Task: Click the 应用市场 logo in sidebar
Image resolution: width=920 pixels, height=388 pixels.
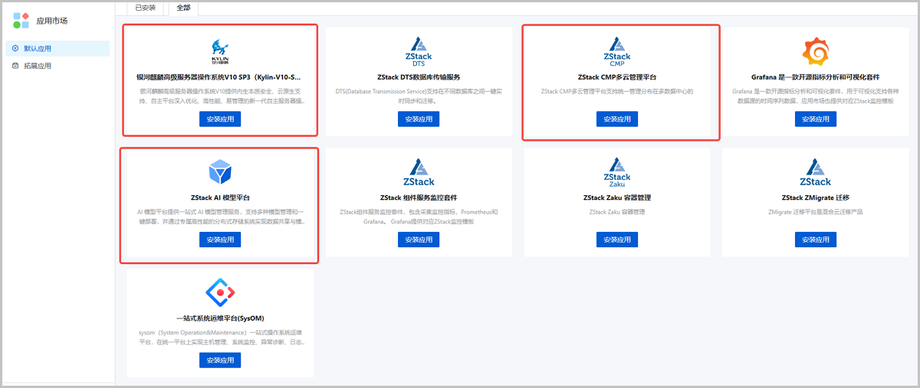Action: (21, 21)
